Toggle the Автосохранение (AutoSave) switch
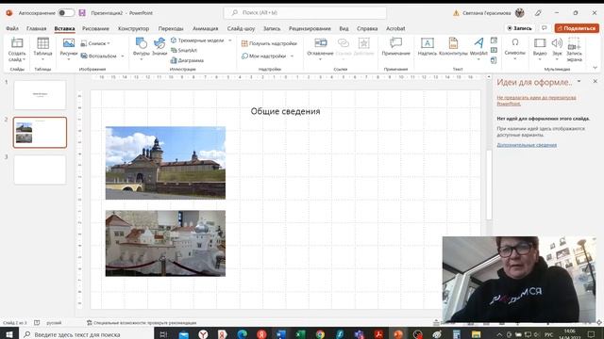This screenshot has height=339, width=604. tap(66, 12)
